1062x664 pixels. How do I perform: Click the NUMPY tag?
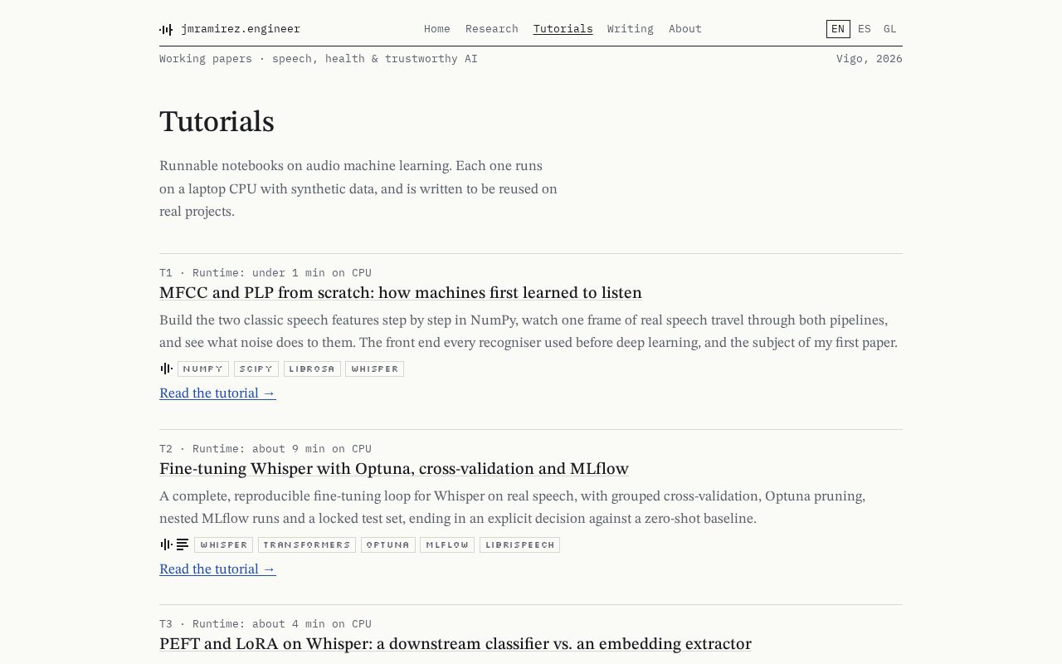tap(203, 369)
